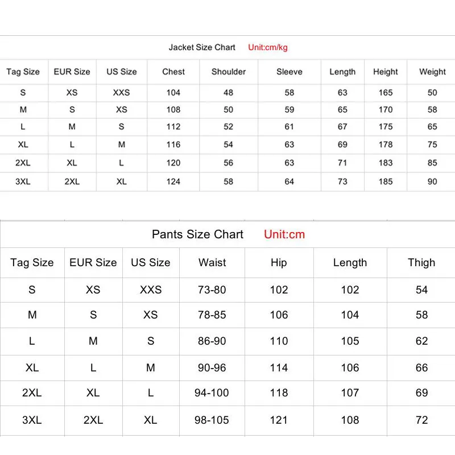Viewport: 455px width, 455px height.
Task: Select the 98-105 waist cell
Action: (212, 420)
